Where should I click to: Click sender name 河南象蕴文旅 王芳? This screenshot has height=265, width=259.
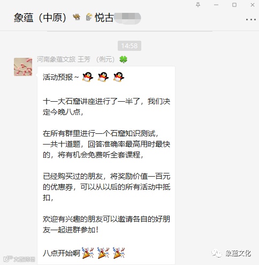click(x=64, y=59)
